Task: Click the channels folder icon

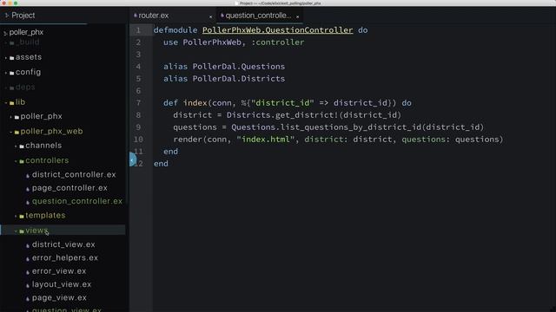Action: coord(22,146)
